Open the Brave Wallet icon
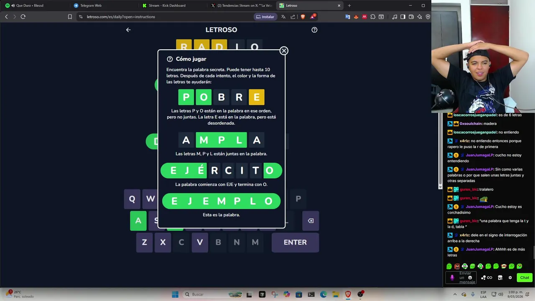Screen dimensions: 535x301 [411, 17]
